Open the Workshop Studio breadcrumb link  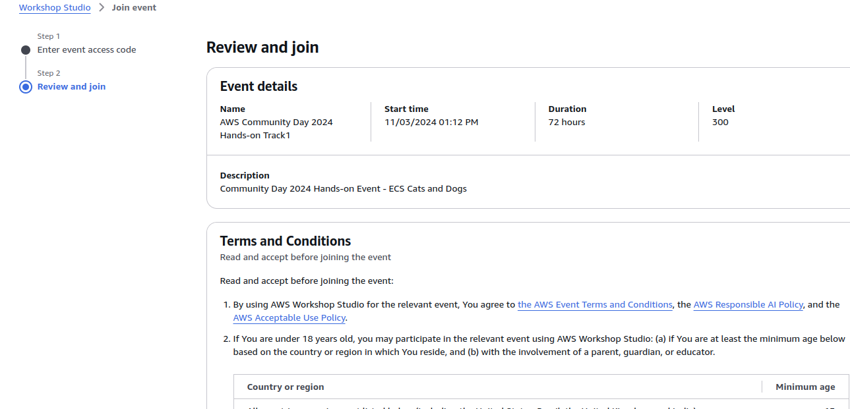(x=55, y=8)
